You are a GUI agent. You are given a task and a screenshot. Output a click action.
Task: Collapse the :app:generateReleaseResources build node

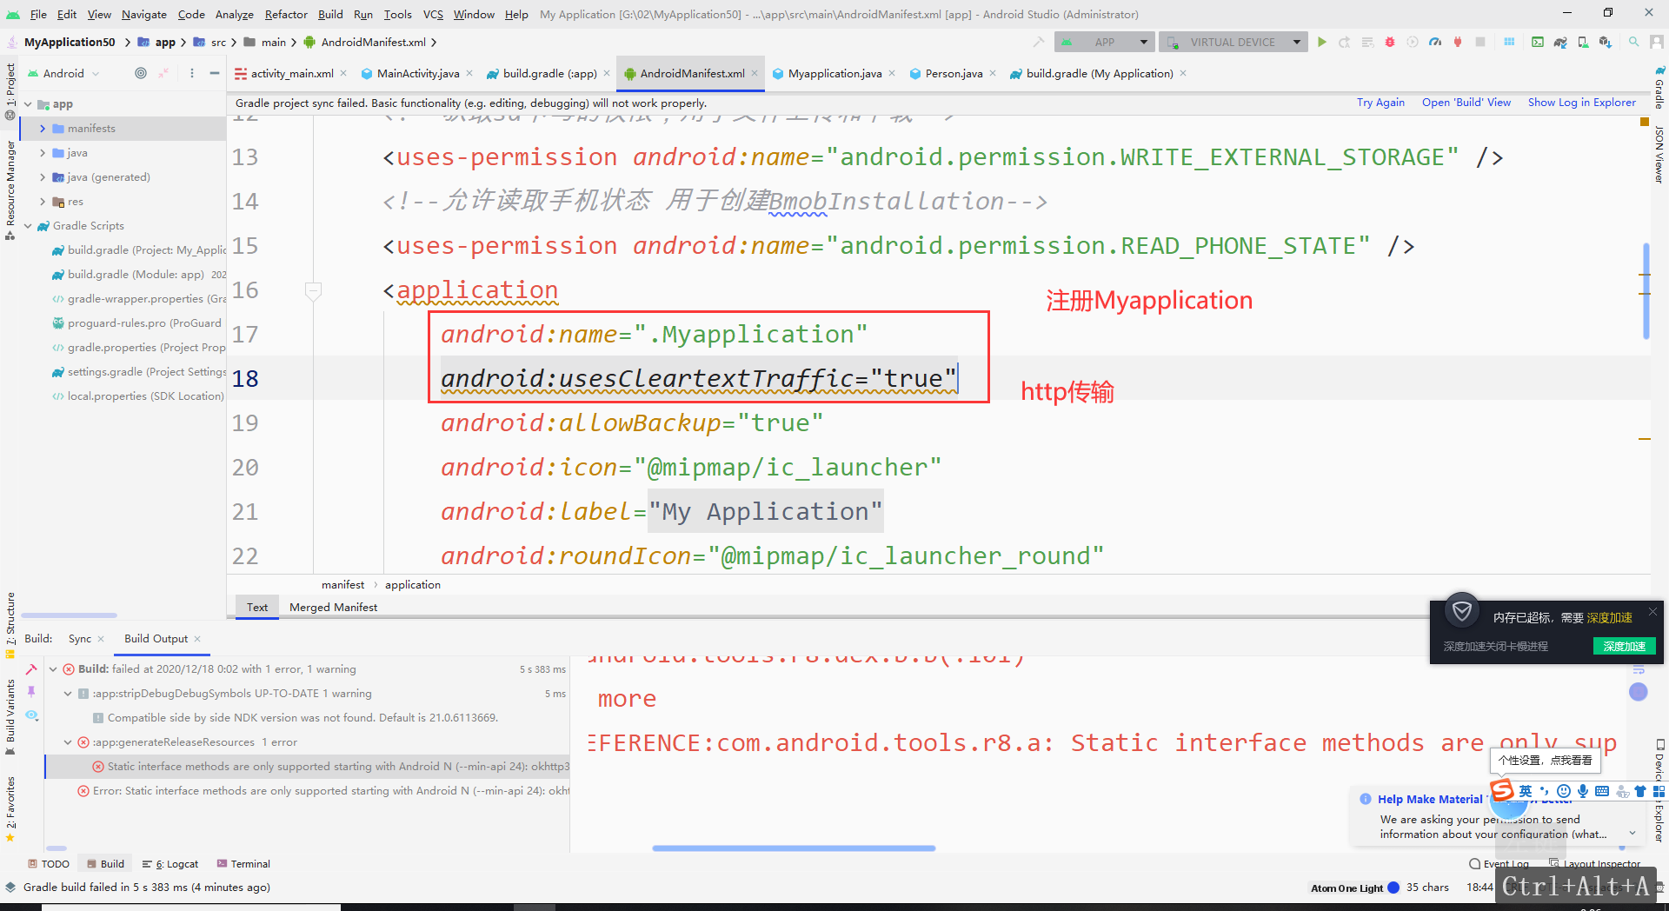coord(68,742)
